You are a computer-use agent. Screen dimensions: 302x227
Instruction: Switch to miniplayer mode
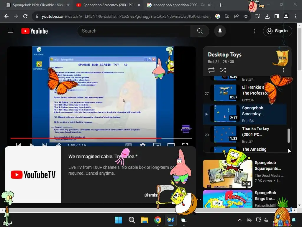pos(157,145)
